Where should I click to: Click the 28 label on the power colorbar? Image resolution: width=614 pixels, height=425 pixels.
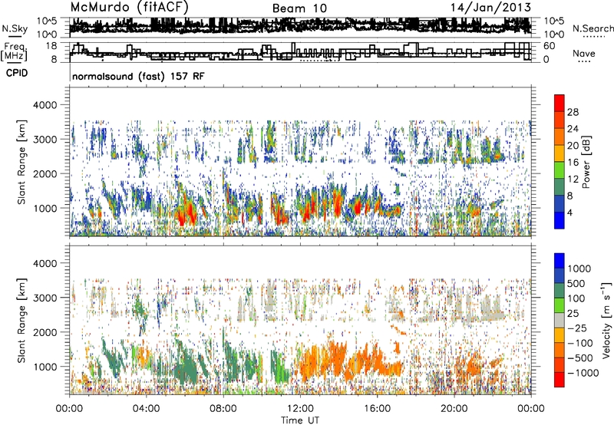pyautogui.click(x=573, y=112)
